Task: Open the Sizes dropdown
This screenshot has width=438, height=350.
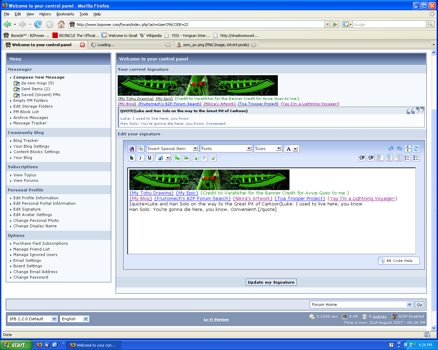Action: coord(268,149)
